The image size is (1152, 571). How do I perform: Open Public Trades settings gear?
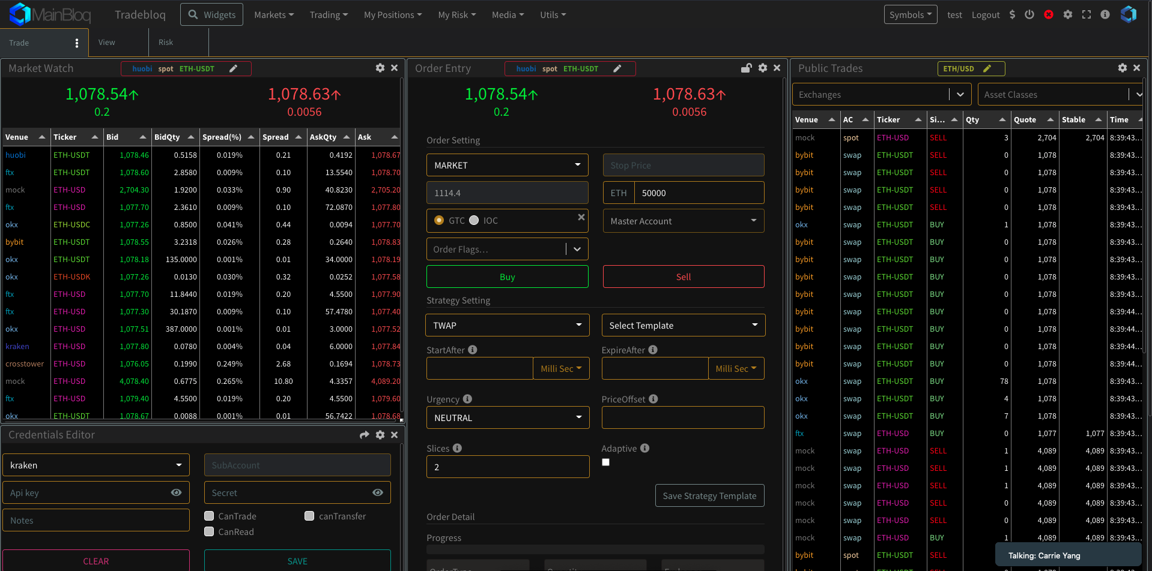click(1122, 68)
